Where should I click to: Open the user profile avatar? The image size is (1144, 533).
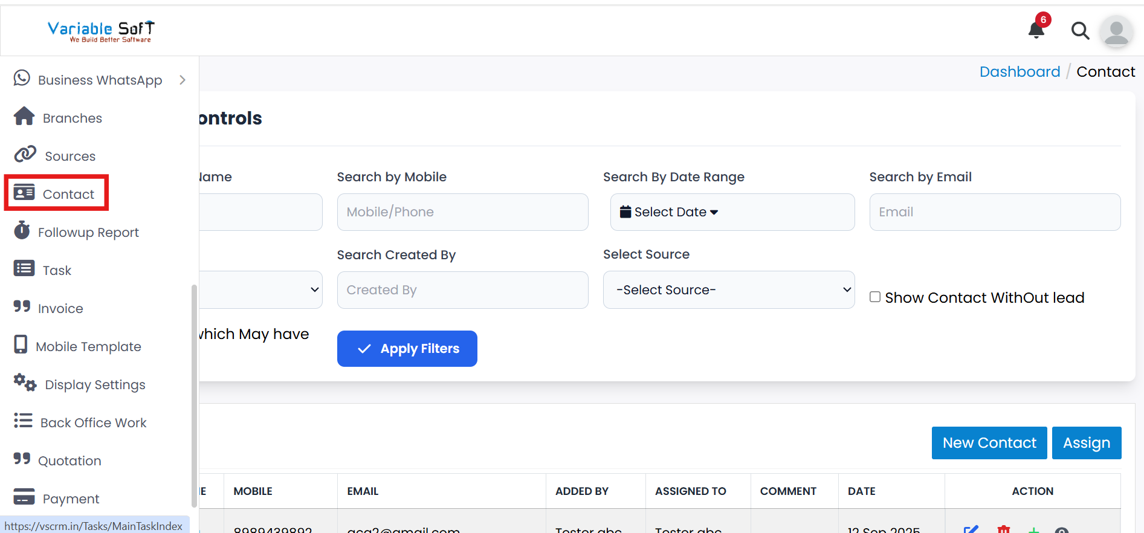pyautogui.click(x=1116, y=31)
